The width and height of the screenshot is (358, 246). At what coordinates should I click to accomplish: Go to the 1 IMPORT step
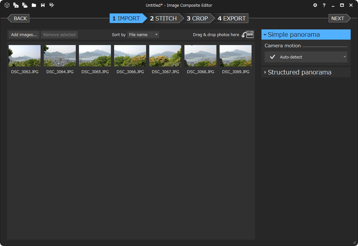point(128,18)
